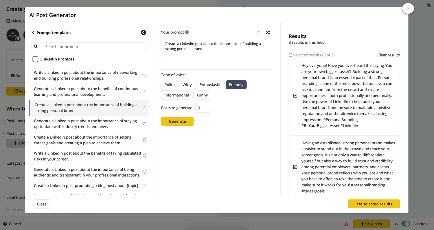
Task: Click the Generate button
Action: [177, 121]
